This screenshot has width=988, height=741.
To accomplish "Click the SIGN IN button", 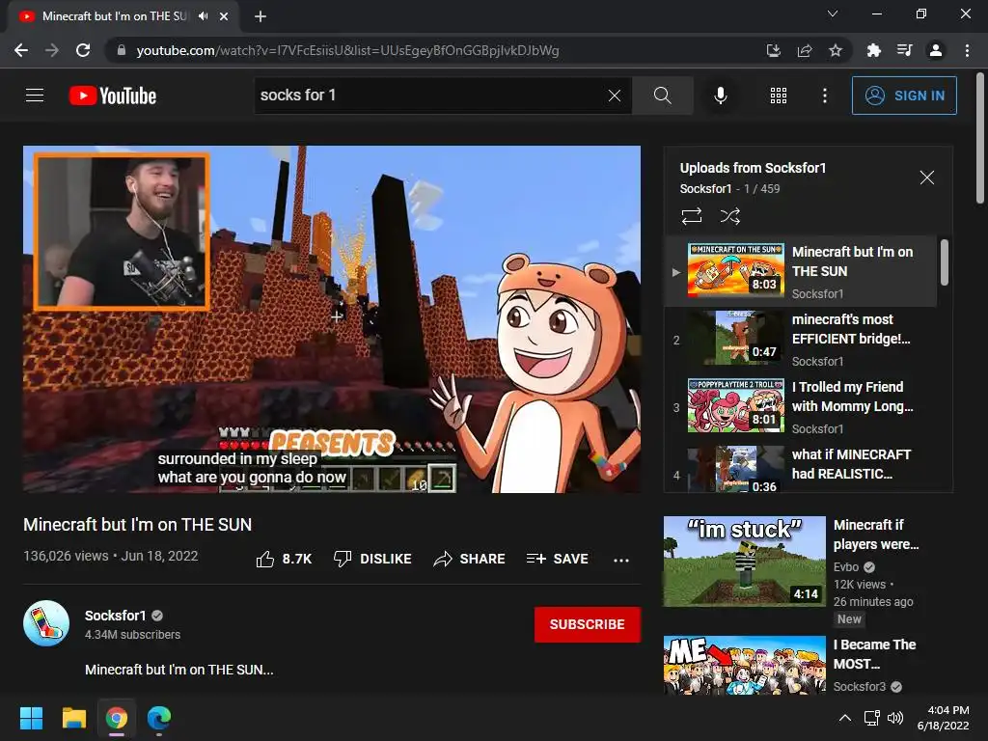I will [904, 96].
